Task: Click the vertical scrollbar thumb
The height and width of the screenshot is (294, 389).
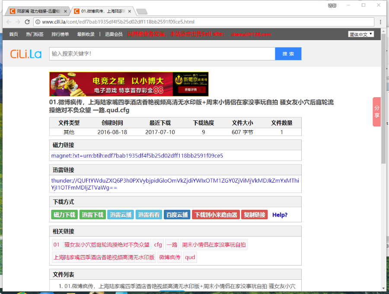Action: click(x=383, y=99)
